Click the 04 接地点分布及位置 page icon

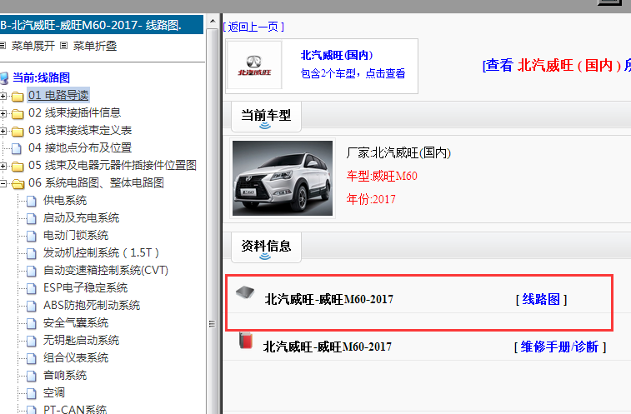(x=17, y=149)
